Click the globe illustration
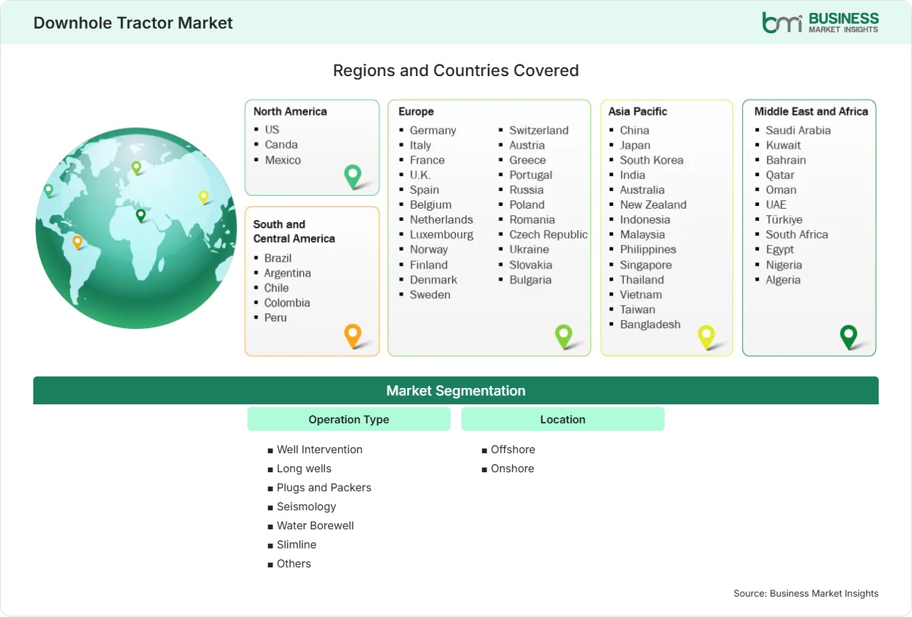The image size is (912, 617). (x=136, y=228)
